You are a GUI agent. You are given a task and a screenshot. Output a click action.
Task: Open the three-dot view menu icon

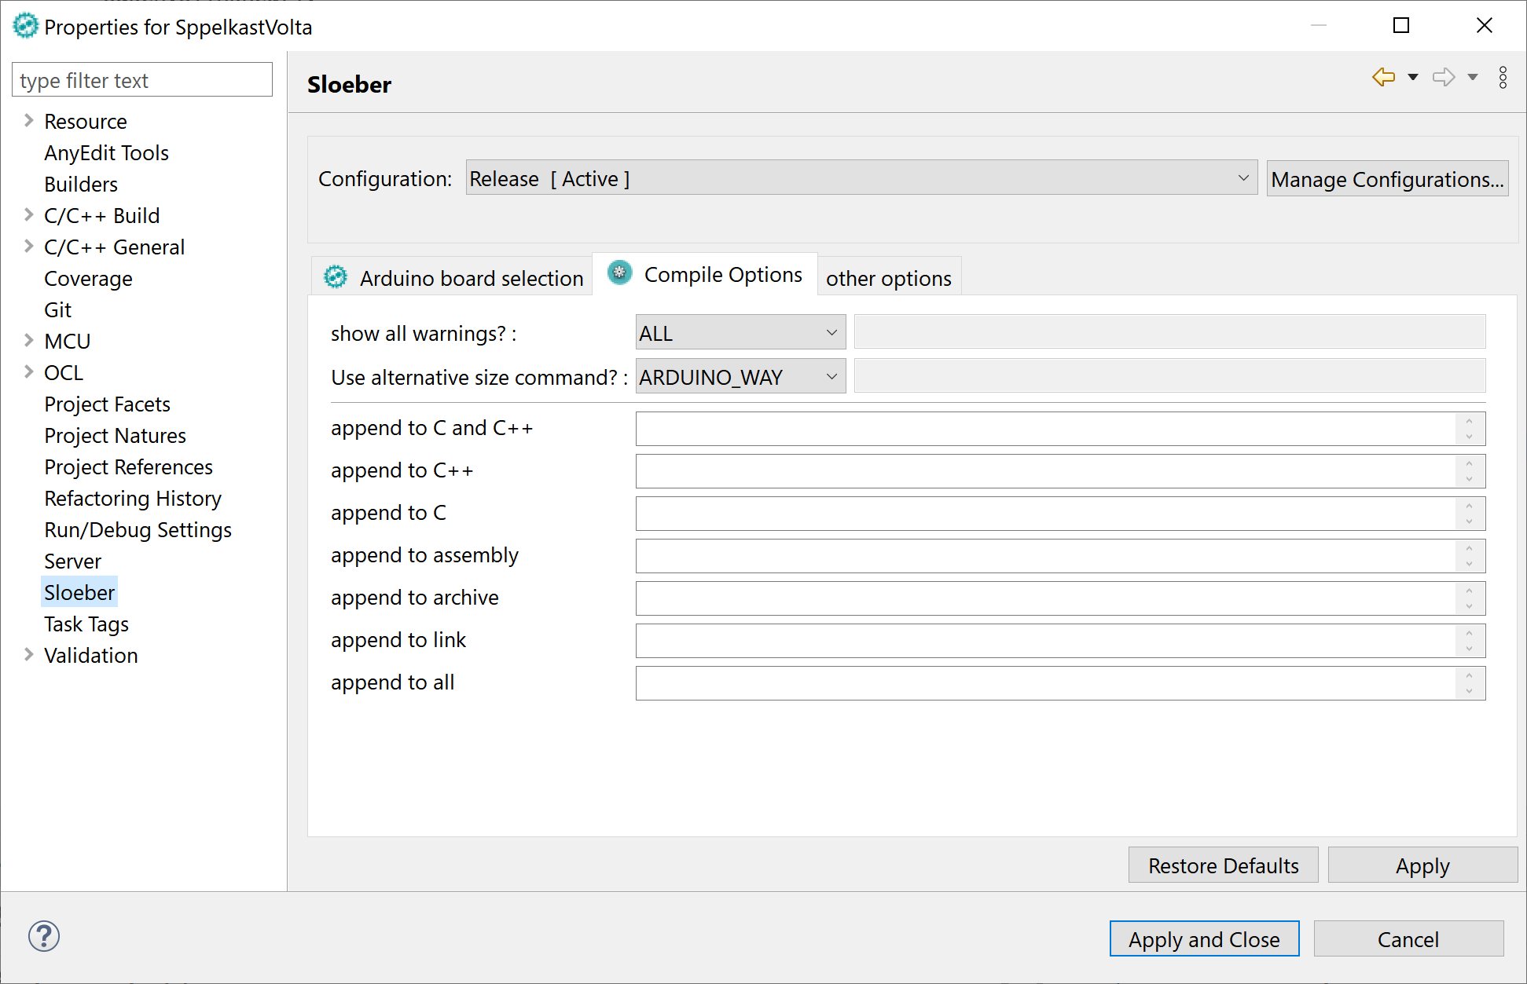pyautogui.click(x=1503, y=77)
